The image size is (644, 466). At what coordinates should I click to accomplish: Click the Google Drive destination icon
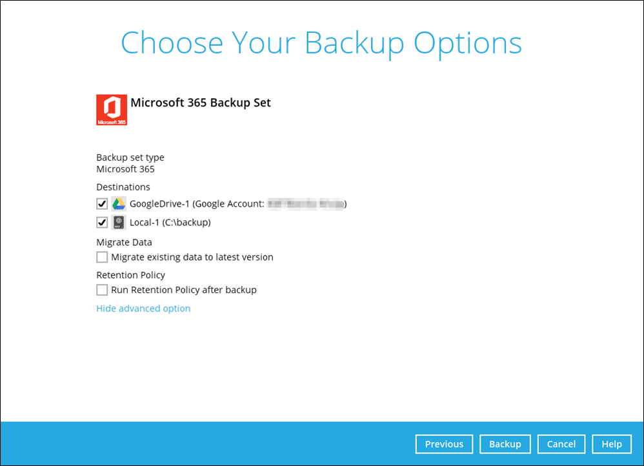click(119, 204)
